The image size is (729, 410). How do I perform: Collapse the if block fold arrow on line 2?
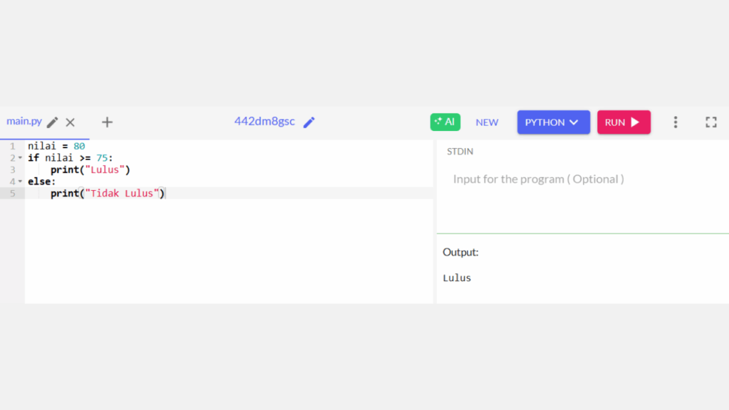click(x=19, y=157)
